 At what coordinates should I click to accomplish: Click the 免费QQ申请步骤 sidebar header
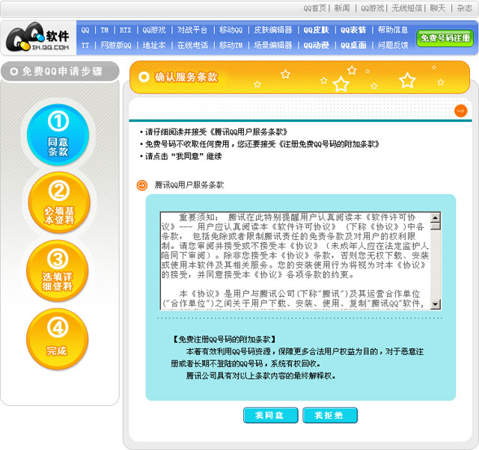click(60, 72)
